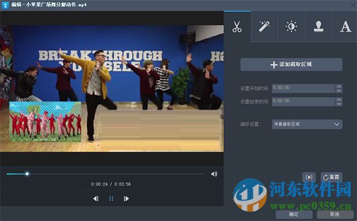This screenshot has width=357, height=221.
Task: Select the scissors trim tab
Action: pyautogui.click(x=237, y=27)
